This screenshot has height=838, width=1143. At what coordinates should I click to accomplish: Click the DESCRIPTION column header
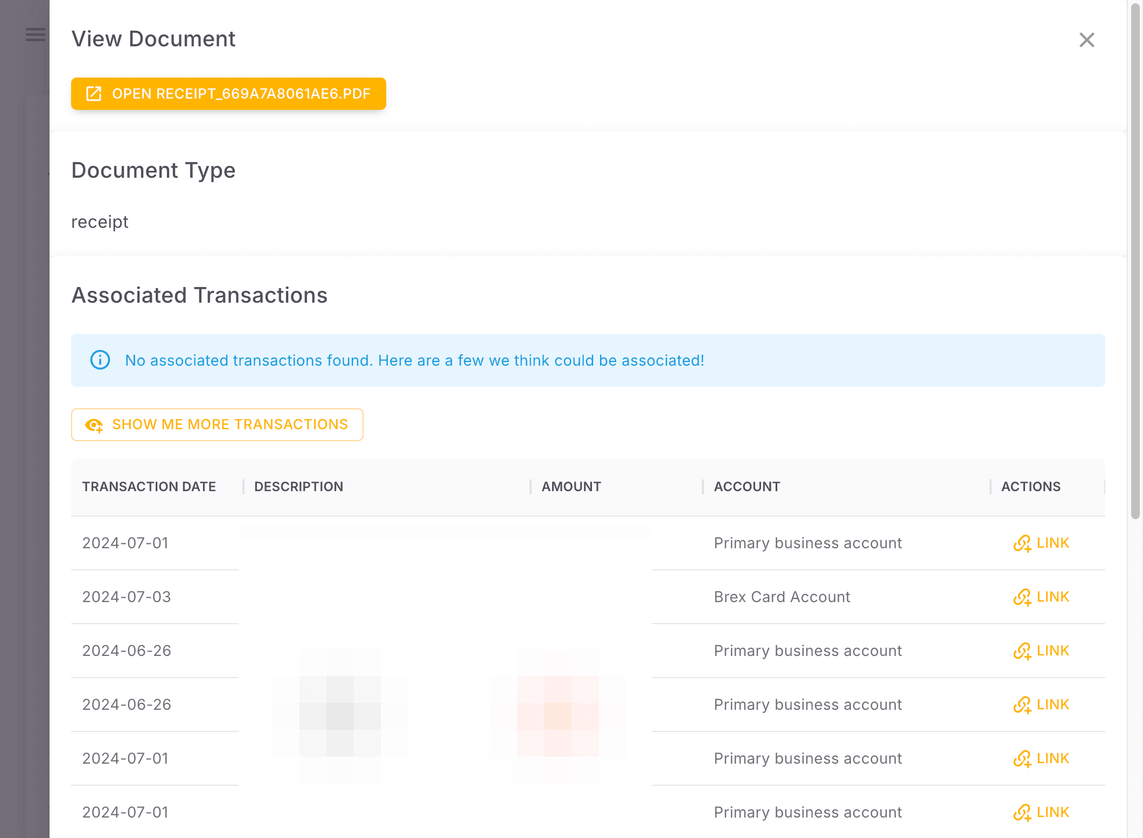298,486
